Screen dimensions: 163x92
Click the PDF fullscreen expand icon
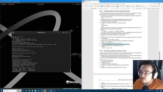pos(142,8)
